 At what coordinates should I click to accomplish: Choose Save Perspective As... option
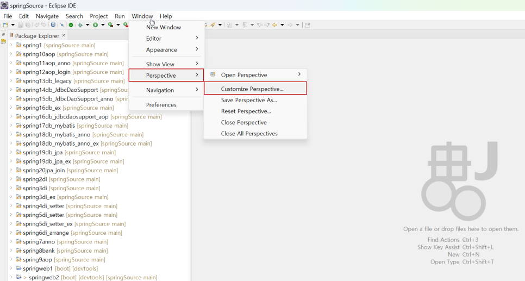click(x=255, y=100)
